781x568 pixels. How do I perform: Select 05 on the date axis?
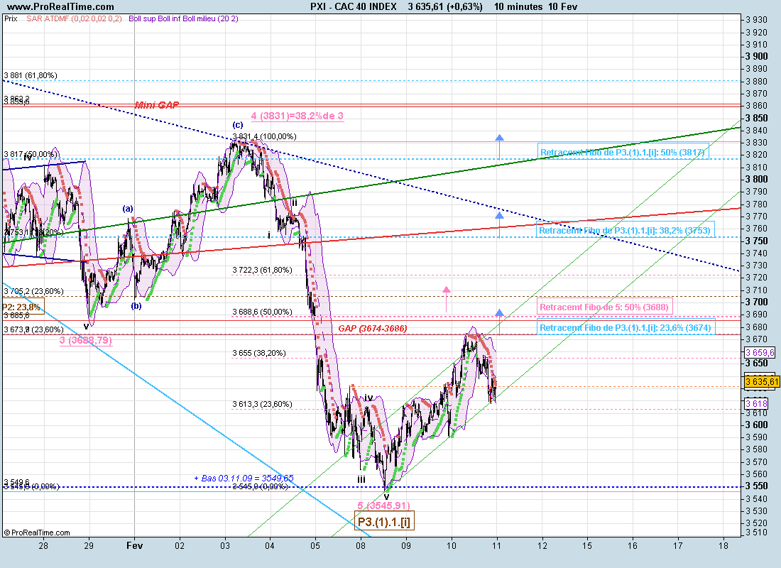click(x=315, y=545)
